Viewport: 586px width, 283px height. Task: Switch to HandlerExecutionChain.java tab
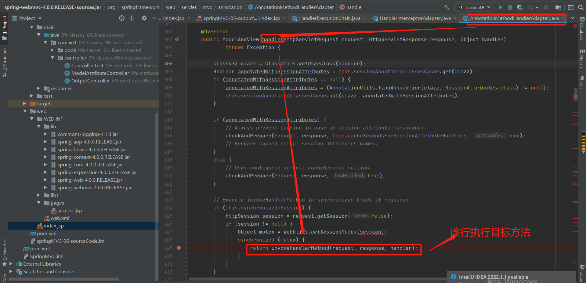(330, 18)
